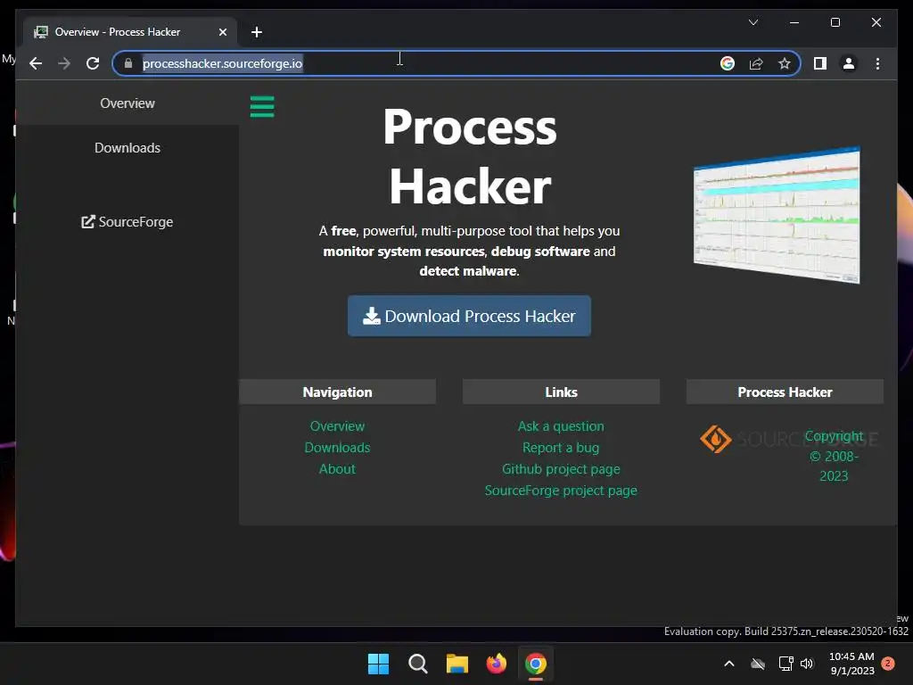Viewport: 913px width, 685px height.
Task: Click the padlock site info icon
Action: (128, 63)
